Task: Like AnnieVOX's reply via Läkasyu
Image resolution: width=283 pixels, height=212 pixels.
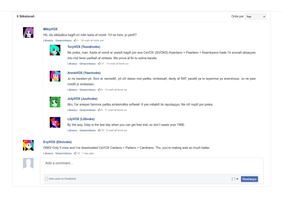Action: pyautogui.click(x=72, y=90)
